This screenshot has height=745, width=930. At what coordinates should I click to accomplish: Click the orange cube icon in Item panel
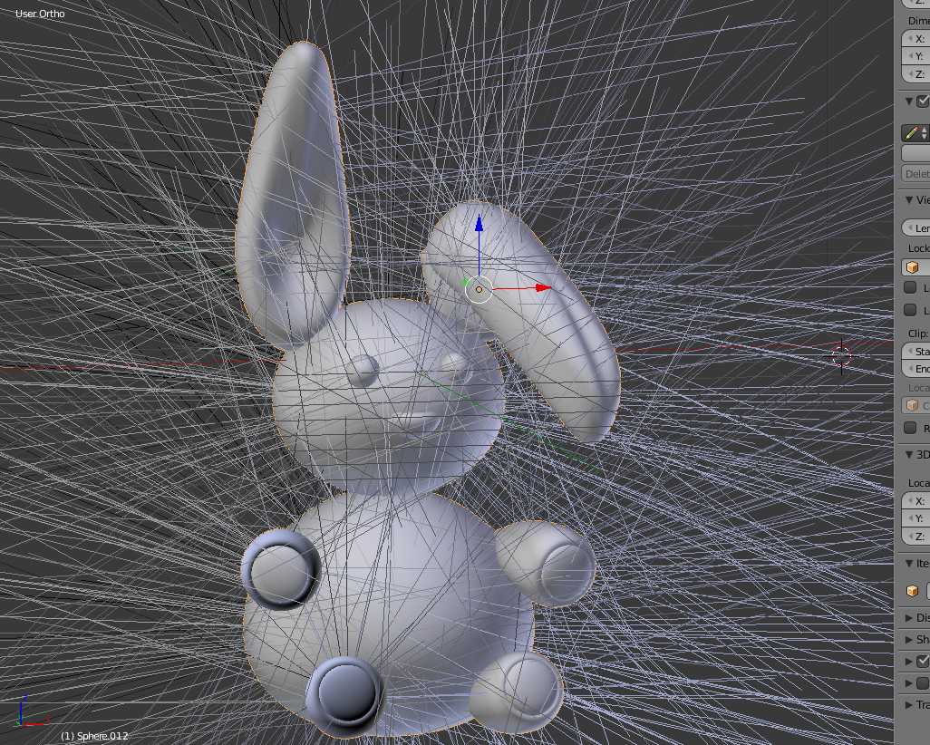[912, 591]
